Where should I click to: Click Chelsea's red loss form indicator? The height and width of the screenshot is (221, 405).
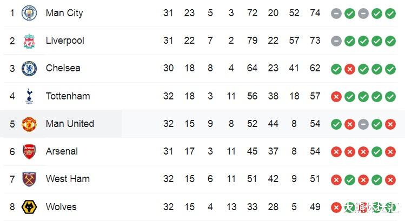pos(350,69)
